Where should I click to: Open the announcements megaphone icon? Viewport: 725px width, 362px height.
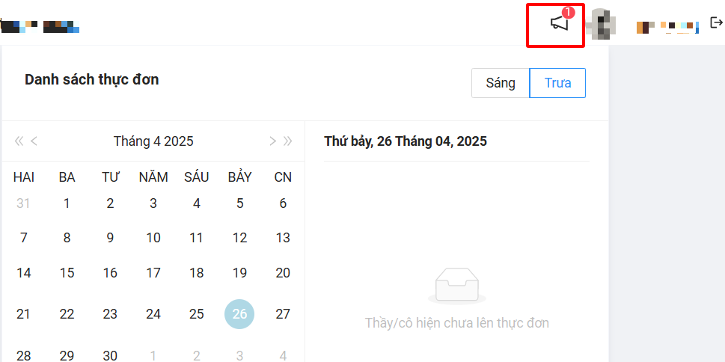(559, 24)
